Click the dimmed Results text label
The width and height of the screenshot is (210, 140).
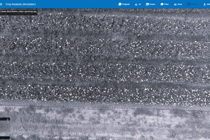click(194, 4)
